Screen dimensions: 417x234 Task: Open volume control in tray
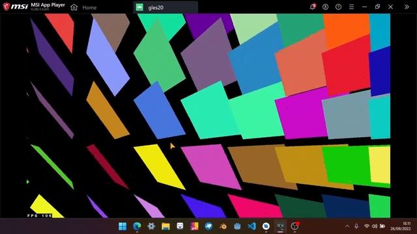375,226
